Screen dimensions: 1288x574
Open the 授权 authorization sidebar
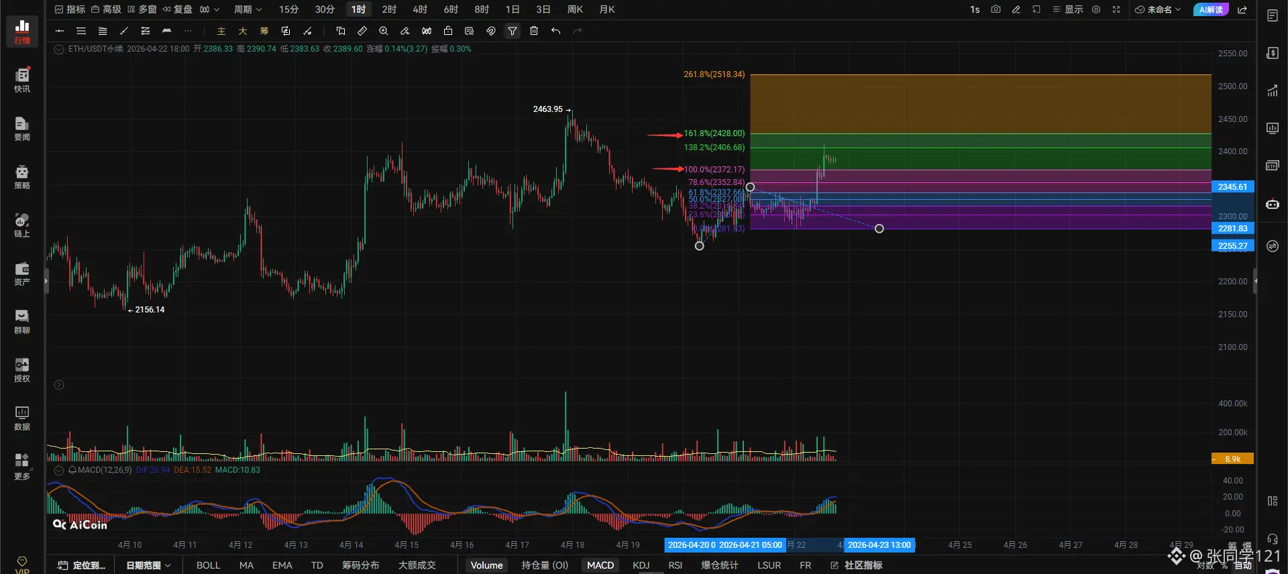point(22,369)
